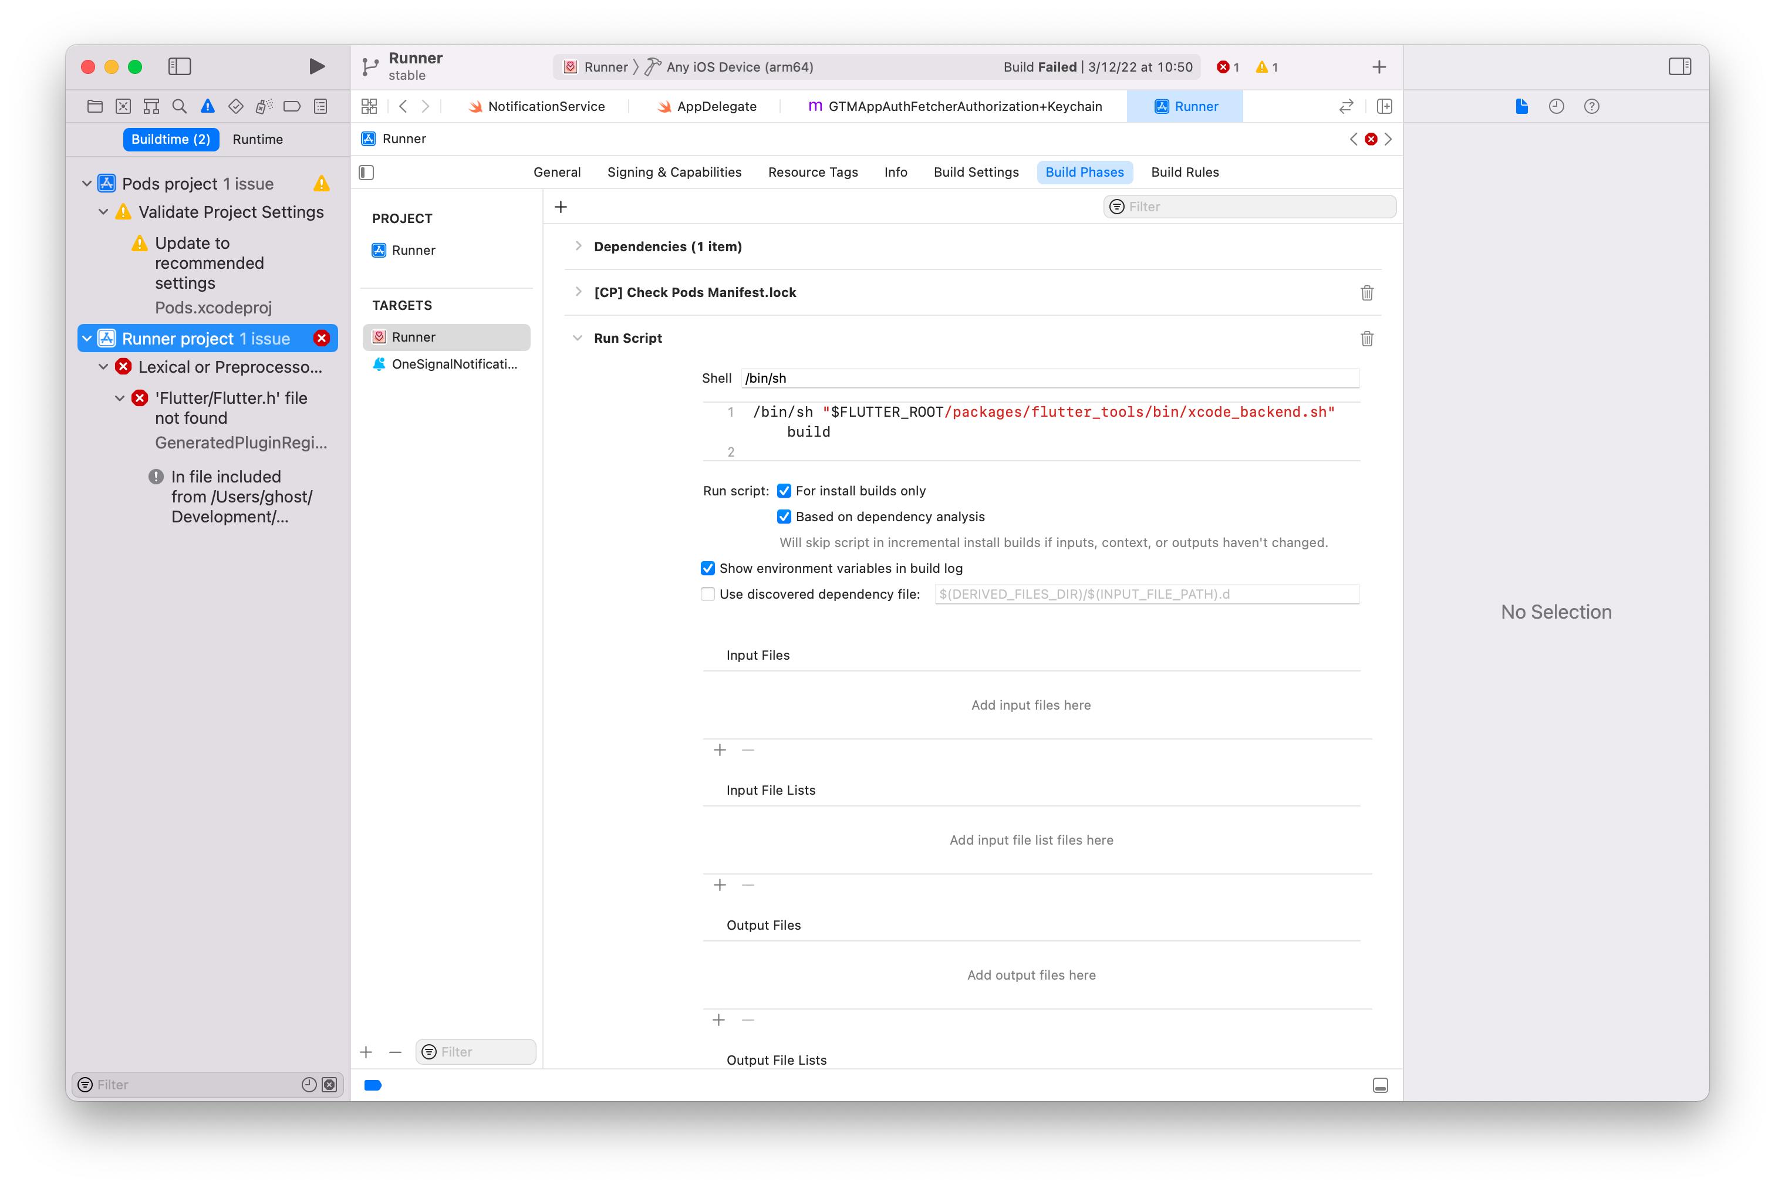Open Signing & Capabilities tab
The height and width of the screenshot is (1188, 1775).
(674, 172)
